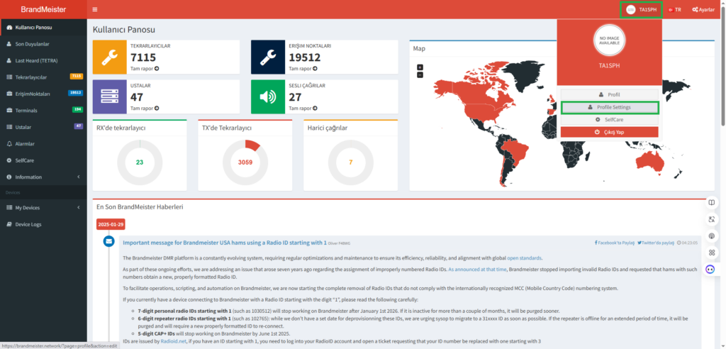Click the clock timestamp 04:23:05
This screenshot has width=726, height=349.
(x=687, y=243)
